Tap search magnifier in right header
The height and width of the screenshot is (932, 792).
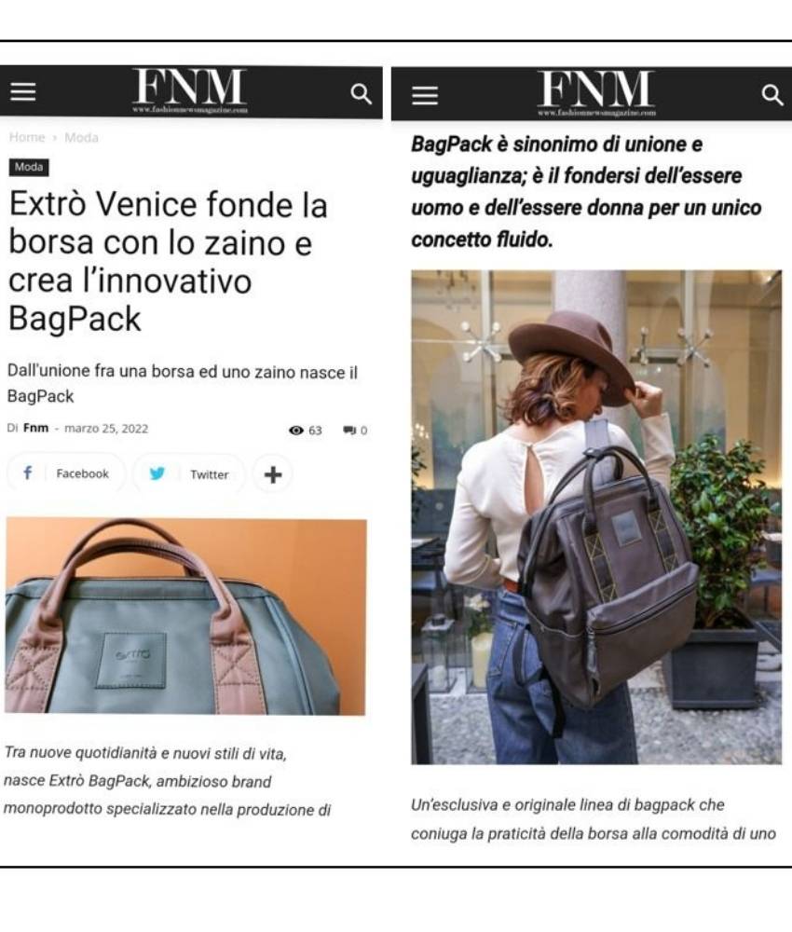[772, 94]
